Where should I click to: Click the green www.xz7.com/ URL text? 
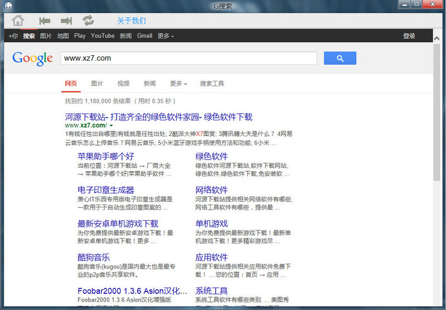click(x=86, y=125)
